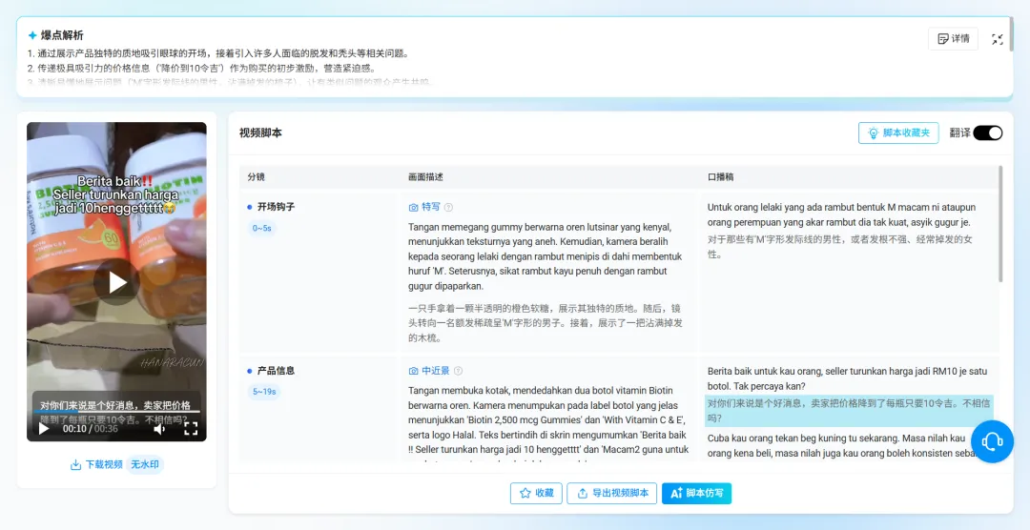Download the video via 下载视频
The width and height of the screenshot is (1030, 530).
[96, 464]
